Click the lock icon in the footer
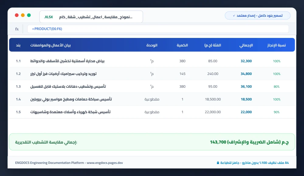The image size is (304, 176). pyautogui.click(x=218, y=163)
